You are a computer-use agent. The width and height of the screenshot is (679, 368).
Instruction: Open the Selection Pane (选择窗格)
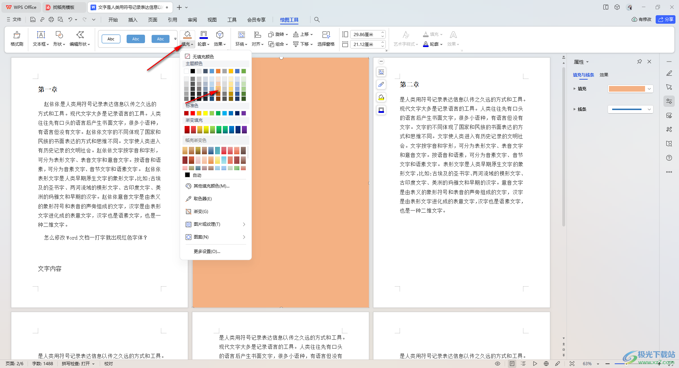tap(326, 39)
